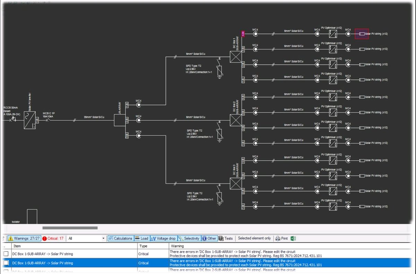This screenshot has width=416, height=274.
Task: Click the Tests button
Action: [226, 238]
